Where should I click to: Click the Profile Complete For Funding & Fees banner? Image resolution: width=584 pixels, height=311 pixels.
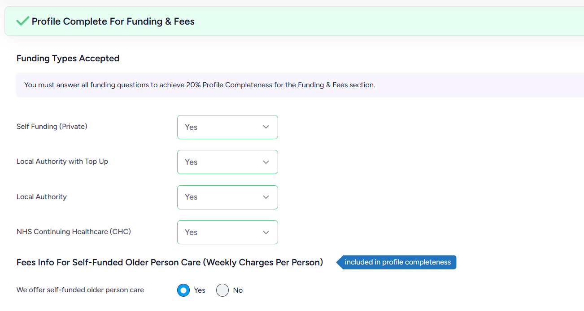(294, 21)
